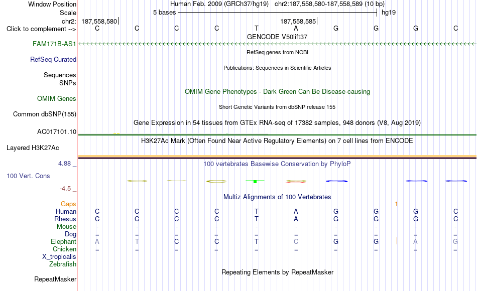The width and height of the screenshot is (477, 291).
Task: Click the AC017101.10 green expression bar
Action: point(277,134)
